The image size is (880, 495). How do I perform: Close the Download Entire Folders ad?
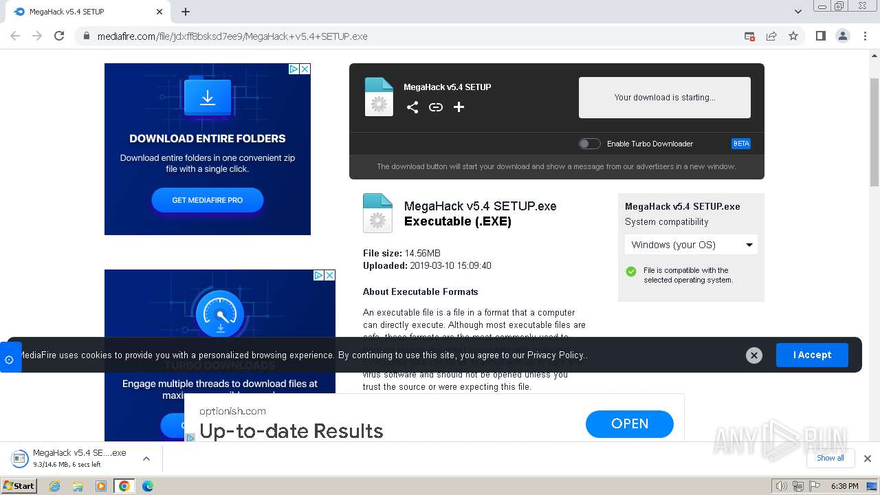click(x=305, y=69)
